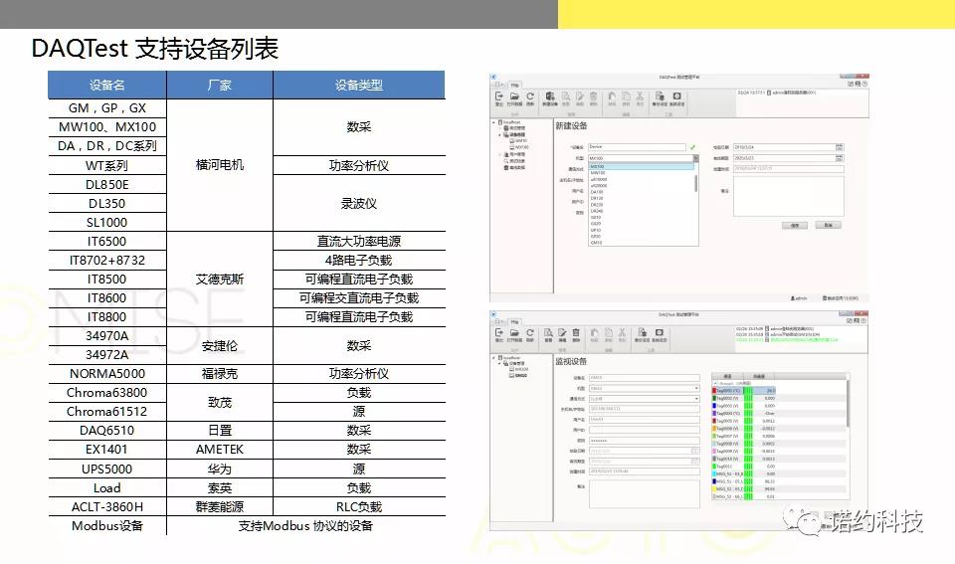Select the highlighted GM10 node in the 监视设备 tree
Viewport: 955px width, 564px height.
click(x=518, y=375)
